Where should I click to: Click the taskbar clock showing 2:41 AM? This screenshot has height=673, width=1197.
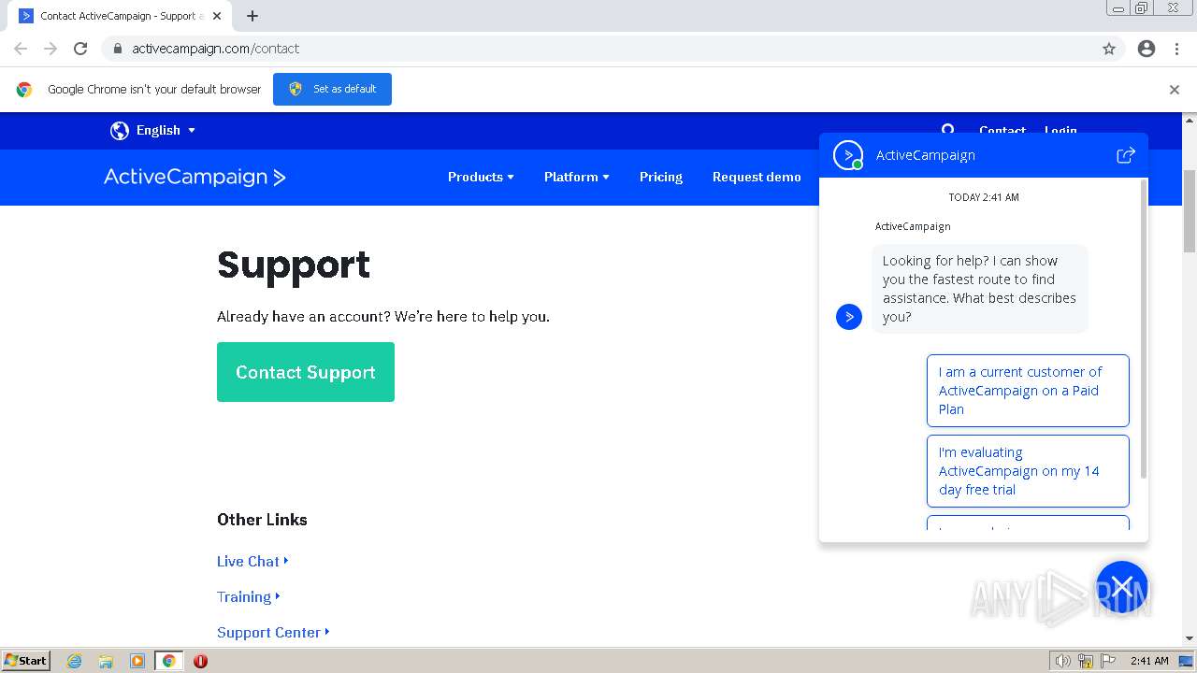point(1149,661)
